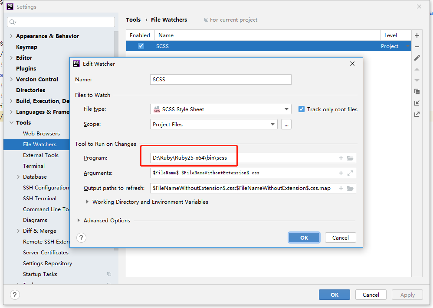Toggle Track only root files checkbox
The image size is (433, 308).
point(302,109)
